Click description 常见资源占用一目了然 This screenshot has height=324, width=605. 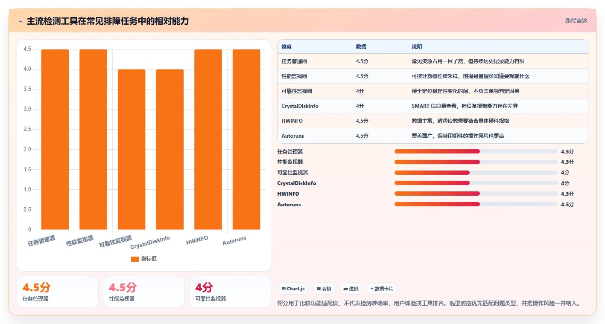[468, 61]
